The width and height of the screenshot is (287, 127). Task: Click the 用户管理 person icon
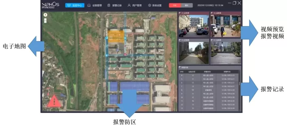pyautogui.click(x=129, y=5)
